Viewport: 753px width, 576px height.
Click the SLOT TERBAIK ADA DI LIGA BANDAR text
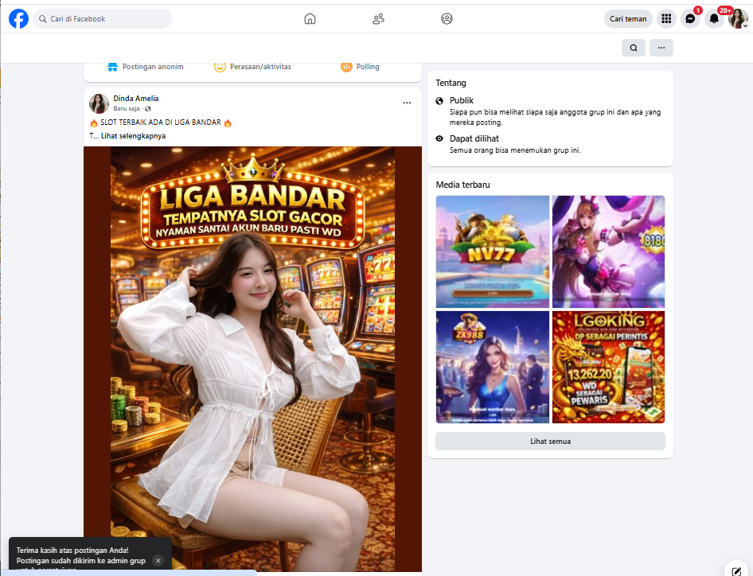point(161,123)
